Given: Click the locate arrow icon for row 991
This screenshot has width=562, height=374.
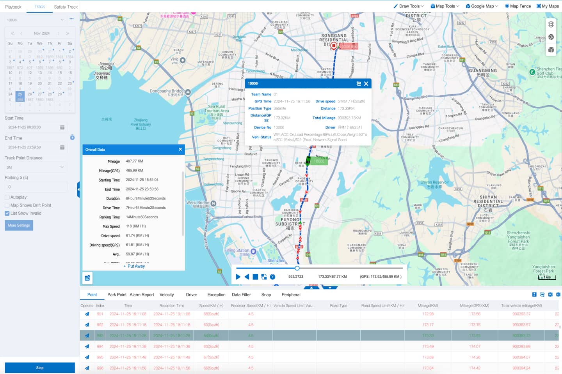Looking at the screenshot, I should pos(87,314).
